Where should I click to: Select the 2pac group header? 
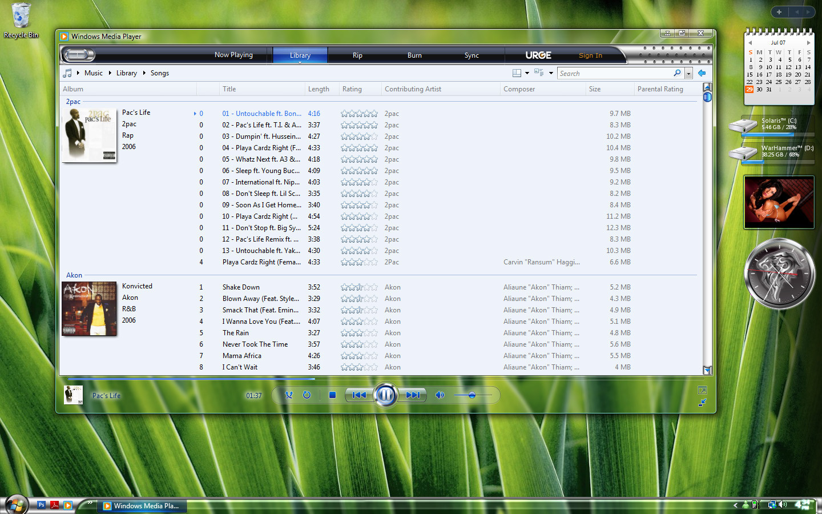pos(73,102)
